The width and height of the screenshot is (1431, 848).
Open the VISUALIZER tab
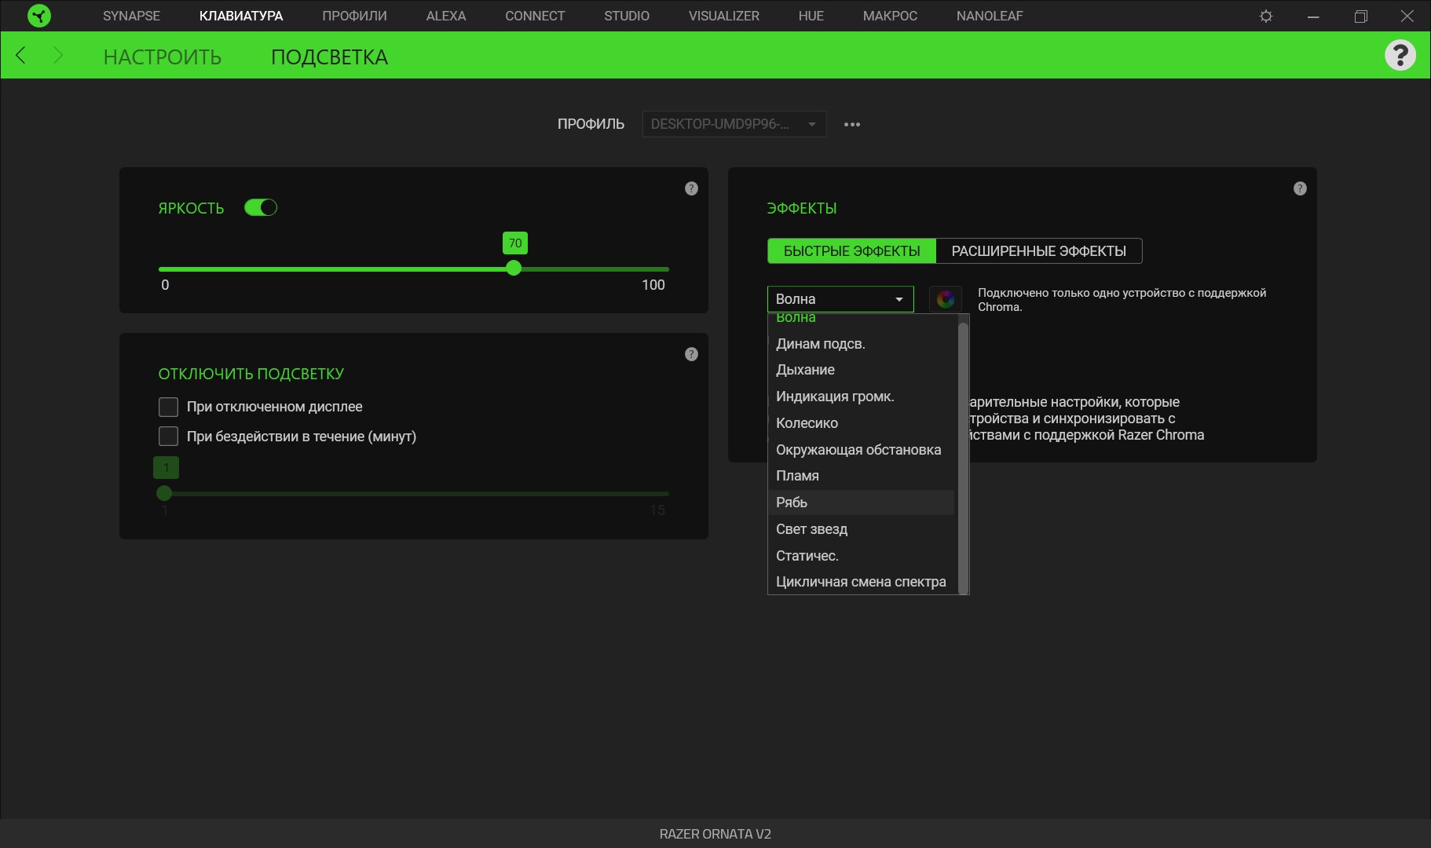point(724,16)
